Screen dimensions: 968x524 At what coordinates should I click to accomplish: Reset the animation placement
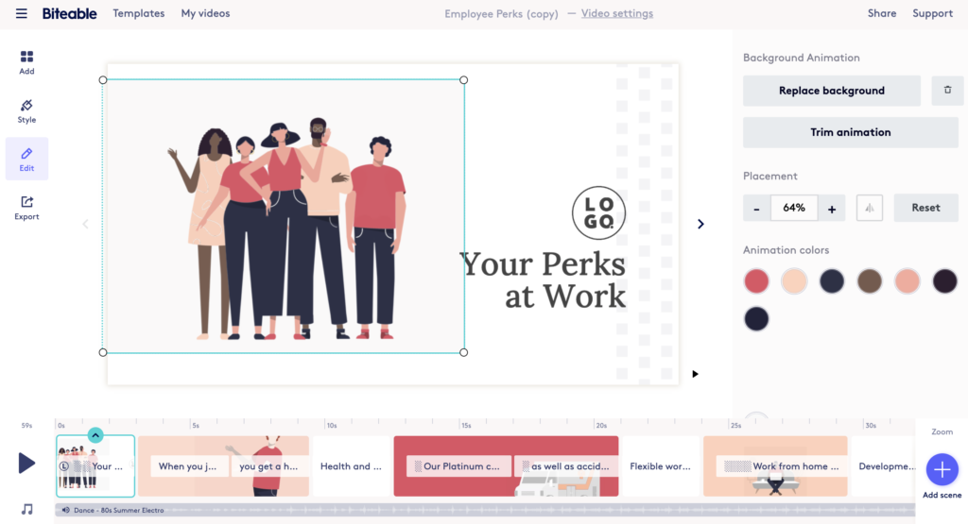926,208
